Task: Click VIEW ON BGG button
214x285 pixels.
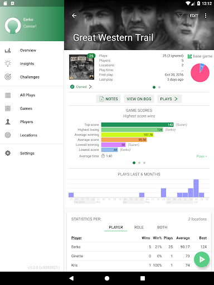Action: tap(139, 99)
